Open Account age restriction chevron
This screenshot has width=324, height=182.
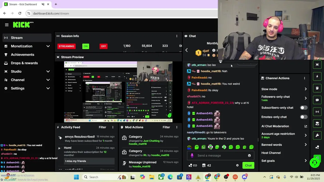306,135
